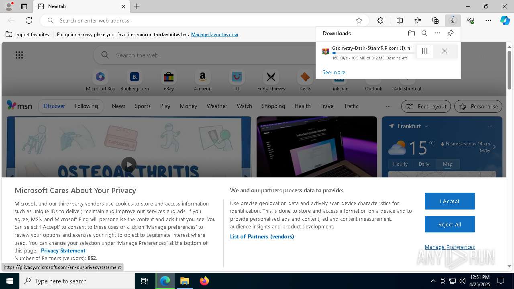514x289 pixels.
Task: Open the MSN apps grid icon
Action: [x=19, y=55]
